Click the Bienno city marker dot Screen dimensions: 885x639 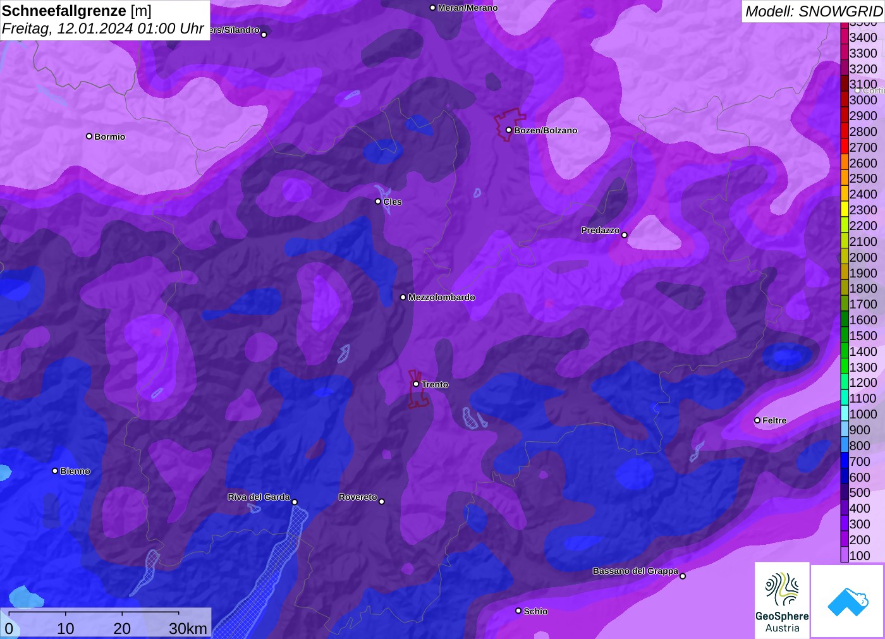(55, 471)
